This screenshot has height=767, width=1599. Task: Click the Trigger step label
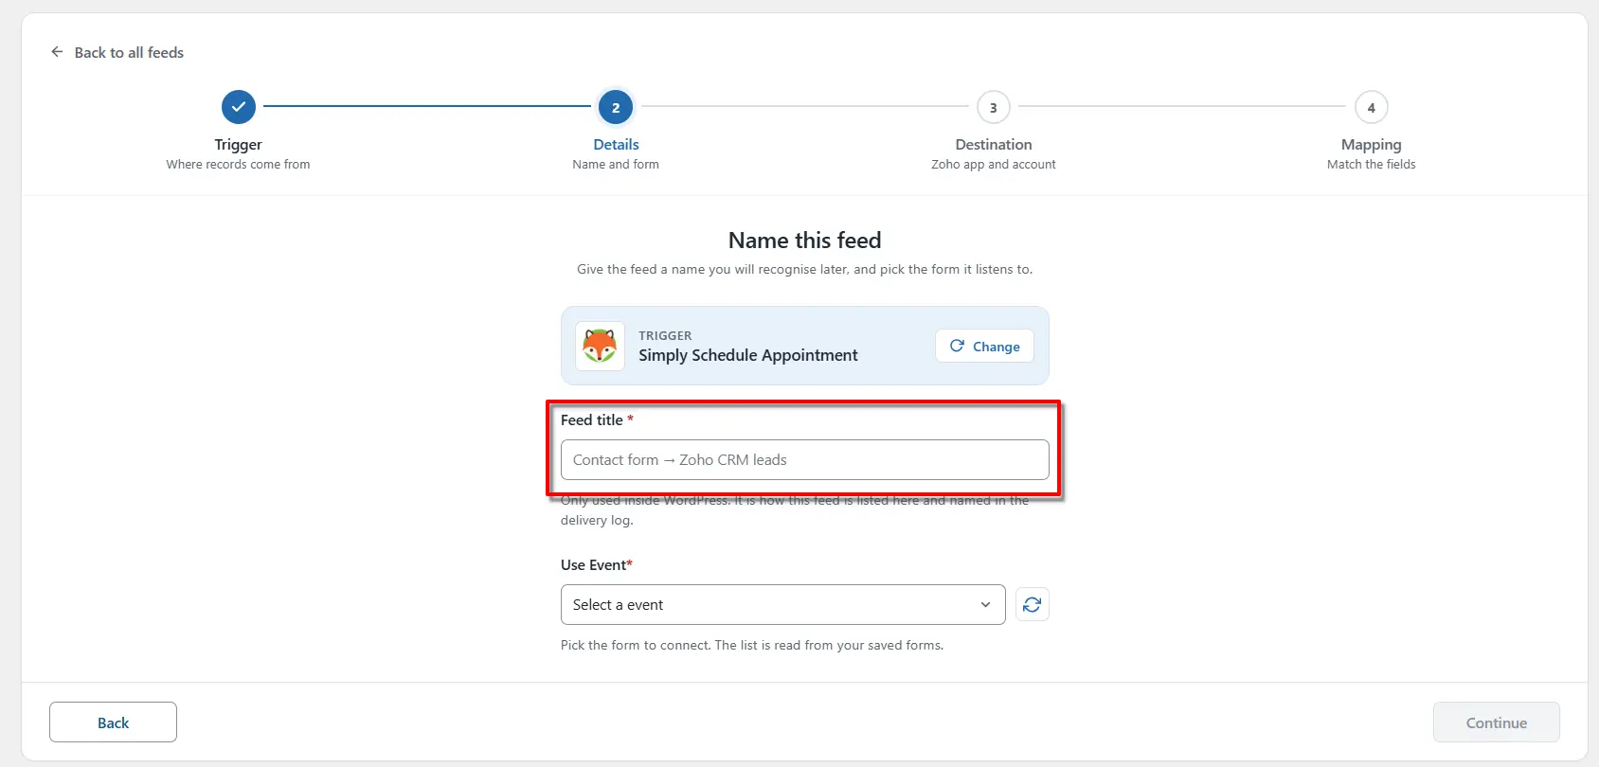coord(239,144)
